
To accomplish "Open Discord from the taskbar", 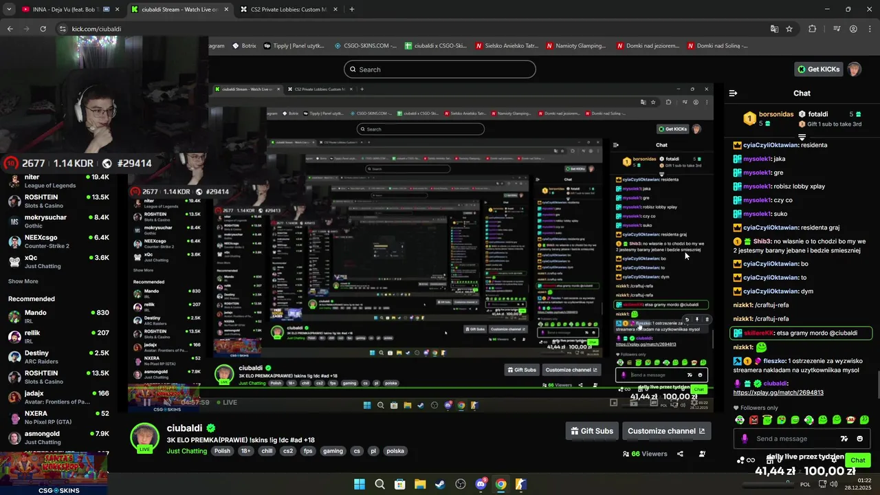I will click(481, 484).
